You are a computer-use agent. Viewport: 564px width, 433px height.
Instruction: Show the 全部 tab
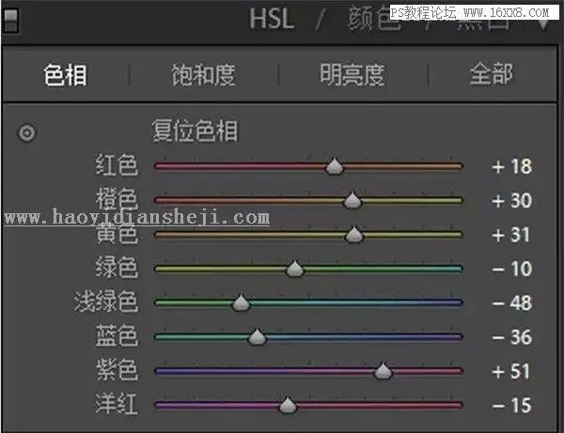pos(492,74)
